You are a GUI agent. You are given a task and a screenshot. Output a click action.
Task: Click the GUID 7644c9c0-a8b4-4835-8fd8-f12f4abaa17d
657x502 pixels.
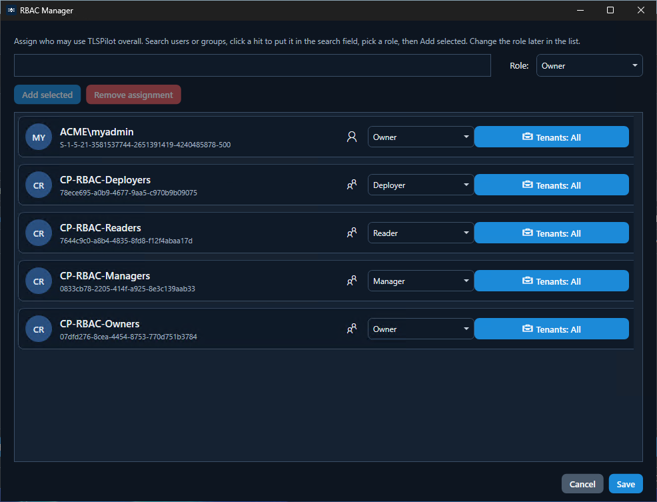click(126, 241)
